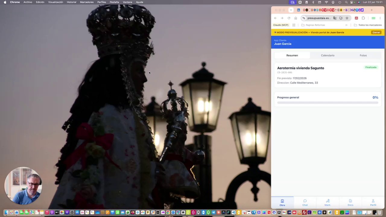The image size is (386, 217).
Task: Open the Marcadores menu in menu bar
Action: tap(87, 2)
